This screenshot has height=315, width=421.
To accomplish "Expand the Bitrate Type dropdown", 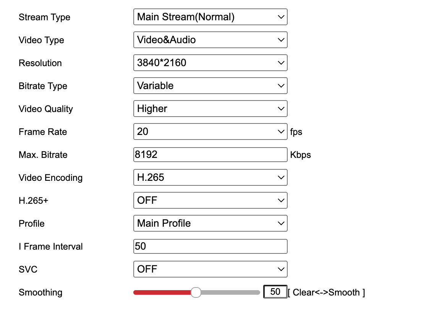I will click(x=210, y=86).
